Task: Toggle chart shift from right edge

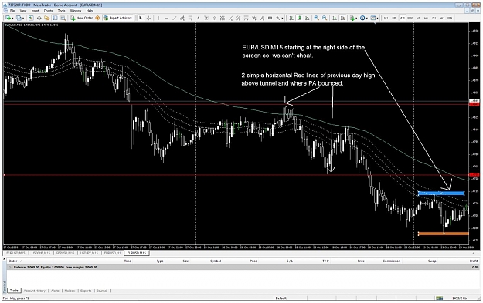Action: tap(342, 18)
